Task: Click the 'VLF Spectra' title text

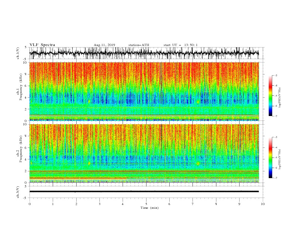Action: 42,45
